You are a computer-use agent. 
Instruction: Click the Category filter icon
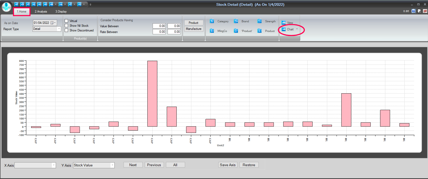point(212,21)
